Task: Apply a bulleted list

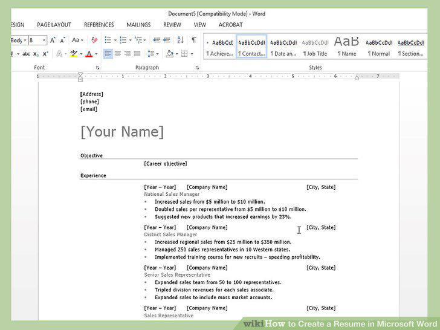Action: pos(108,40)
